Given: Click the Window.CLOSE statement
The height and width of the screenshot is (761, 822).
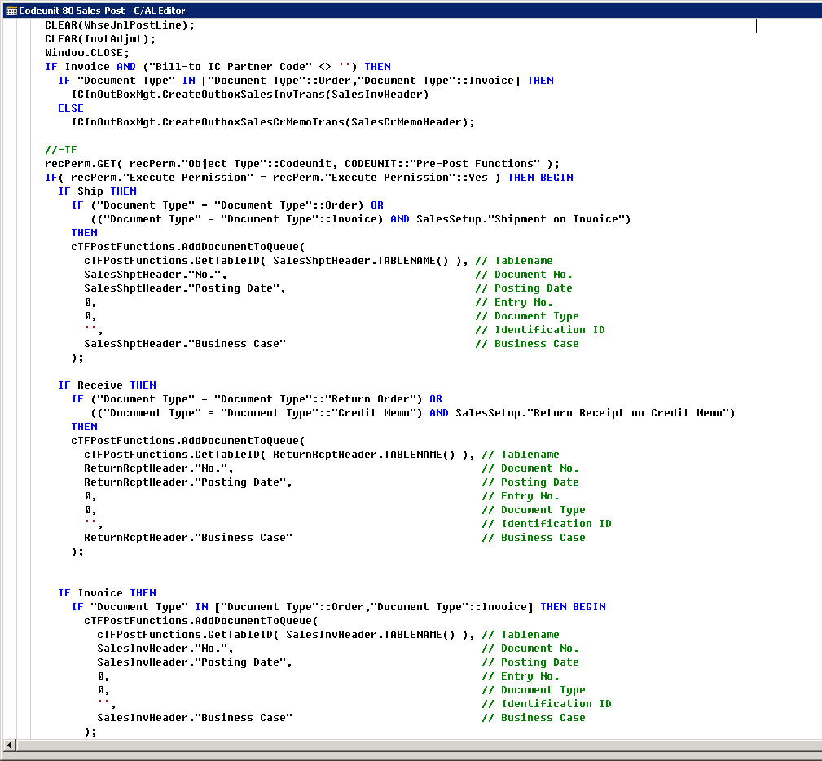Looking at the screenshot, I should (86, 52).
